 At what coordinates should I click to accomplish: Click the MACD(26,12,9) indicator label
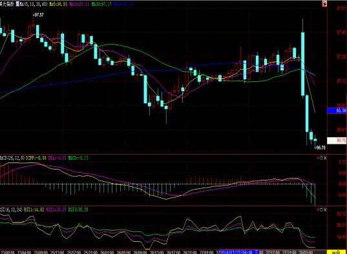pos(12,158)
